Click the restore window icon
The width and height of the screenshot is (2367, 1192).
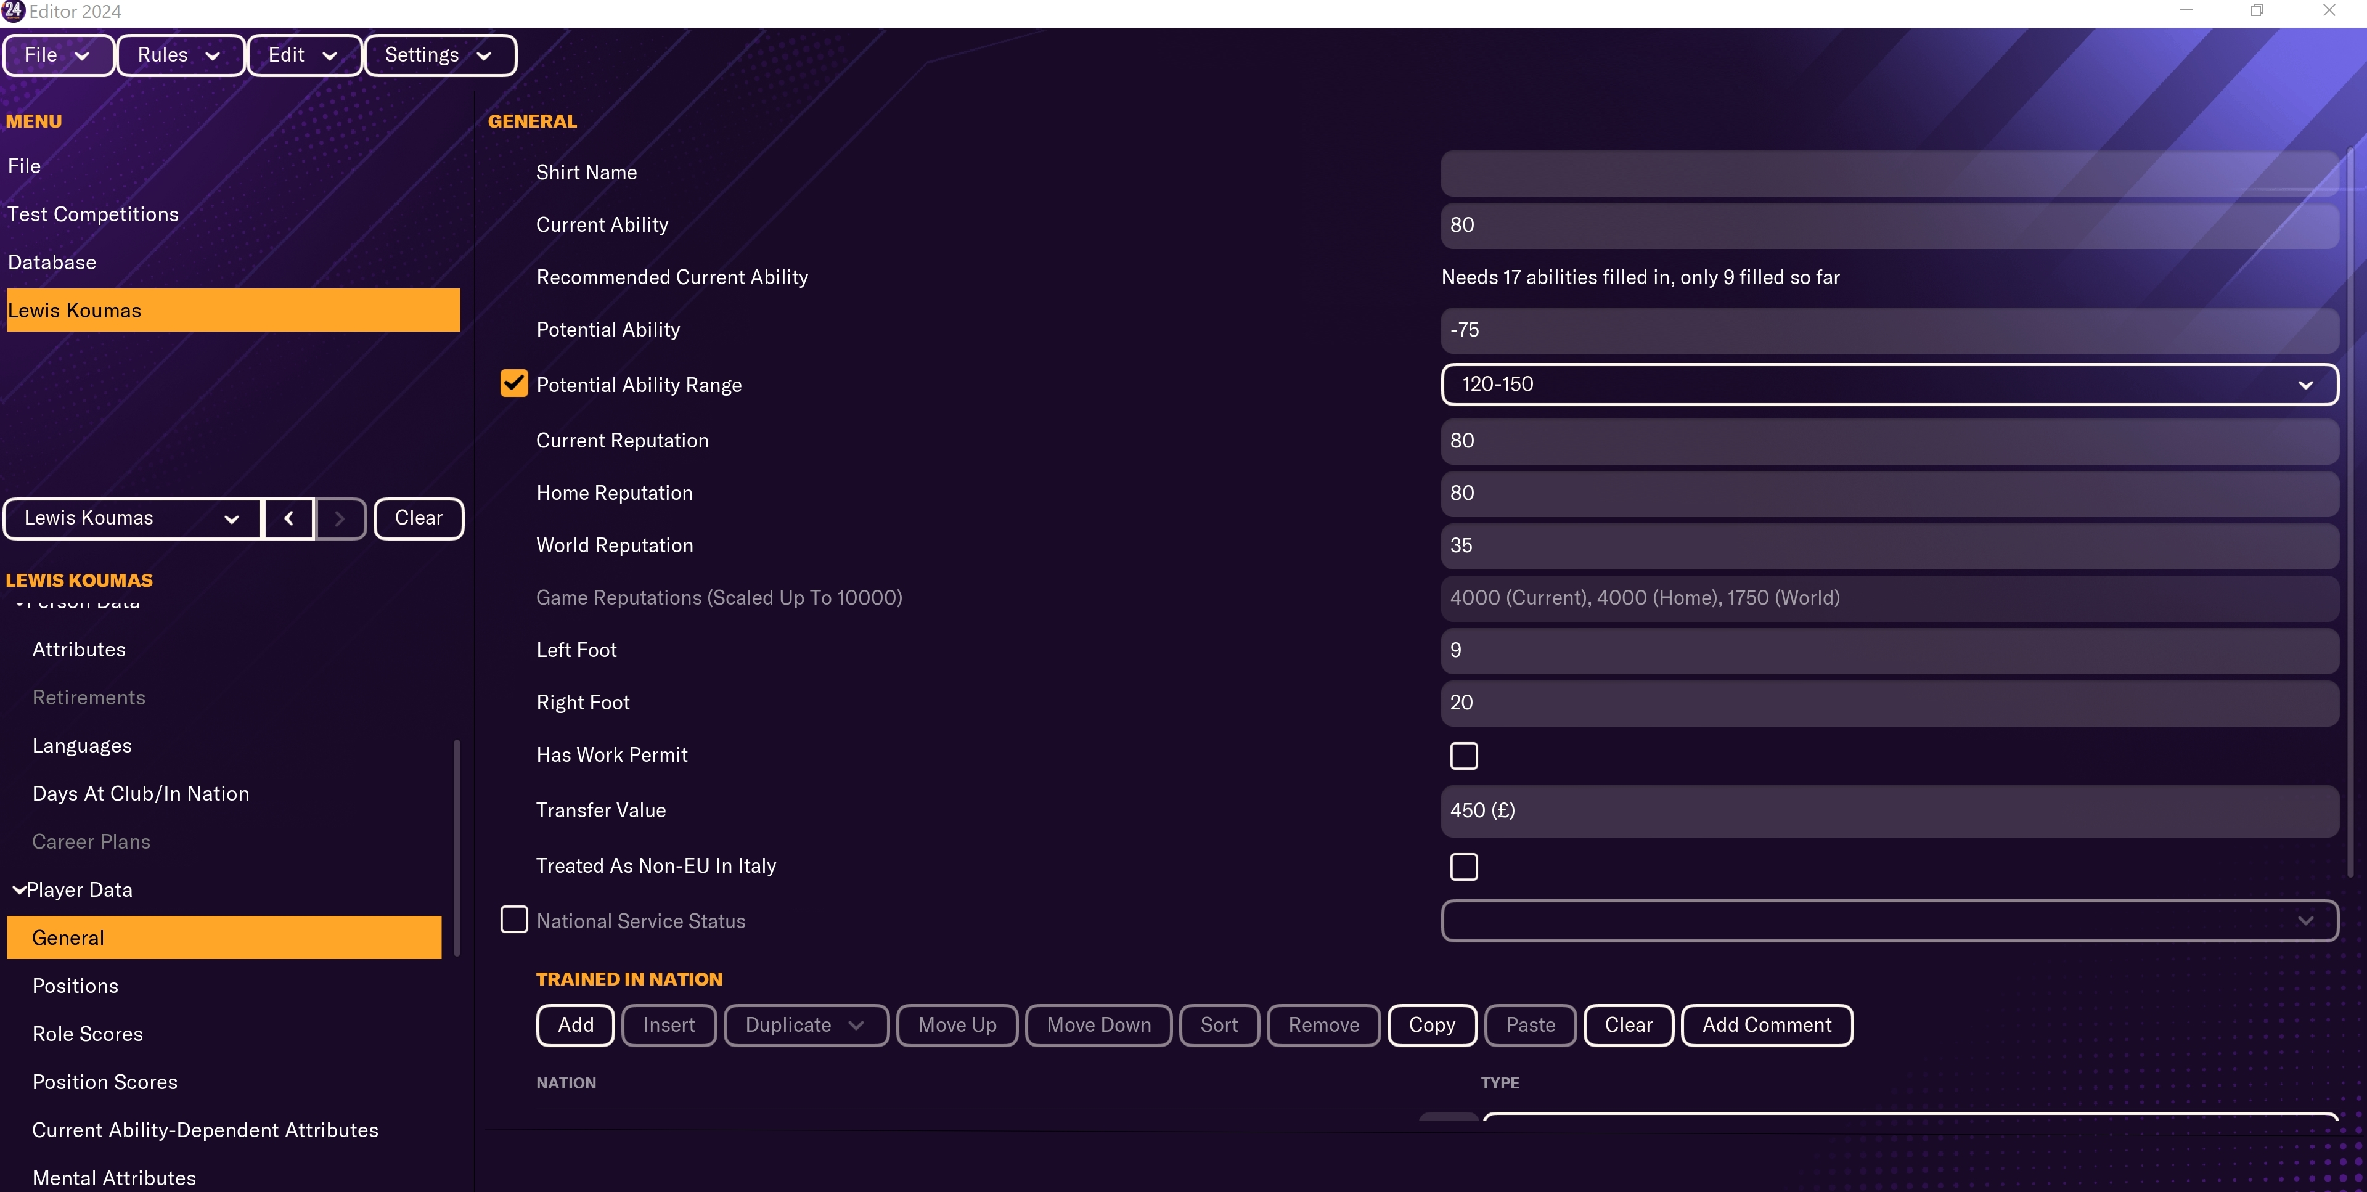point(2257,11)
